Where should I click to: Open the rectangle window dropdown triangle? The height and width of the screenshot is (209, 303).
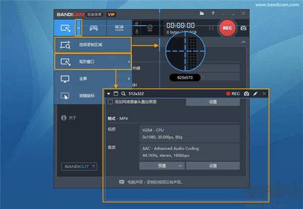109,94
